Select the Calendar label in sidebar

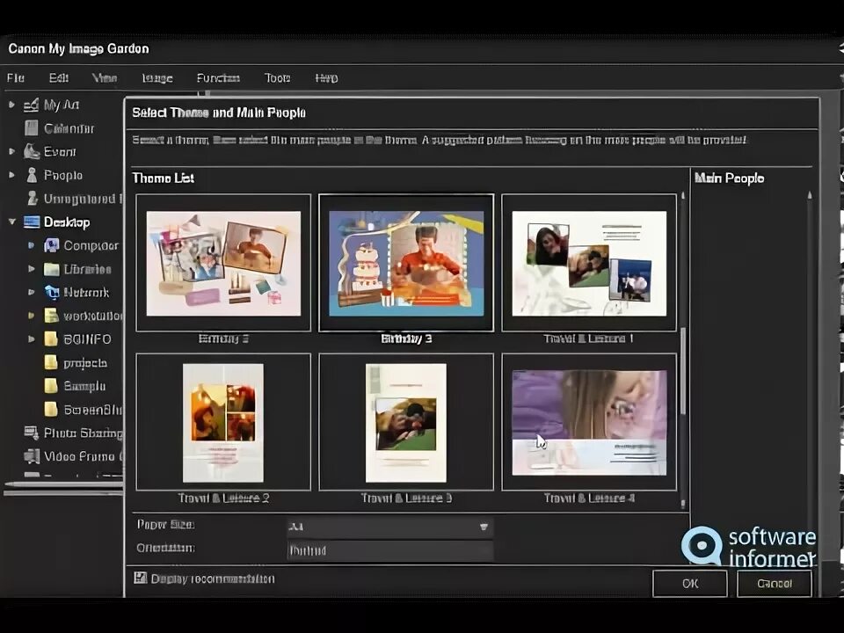click(x=69, y=128)
